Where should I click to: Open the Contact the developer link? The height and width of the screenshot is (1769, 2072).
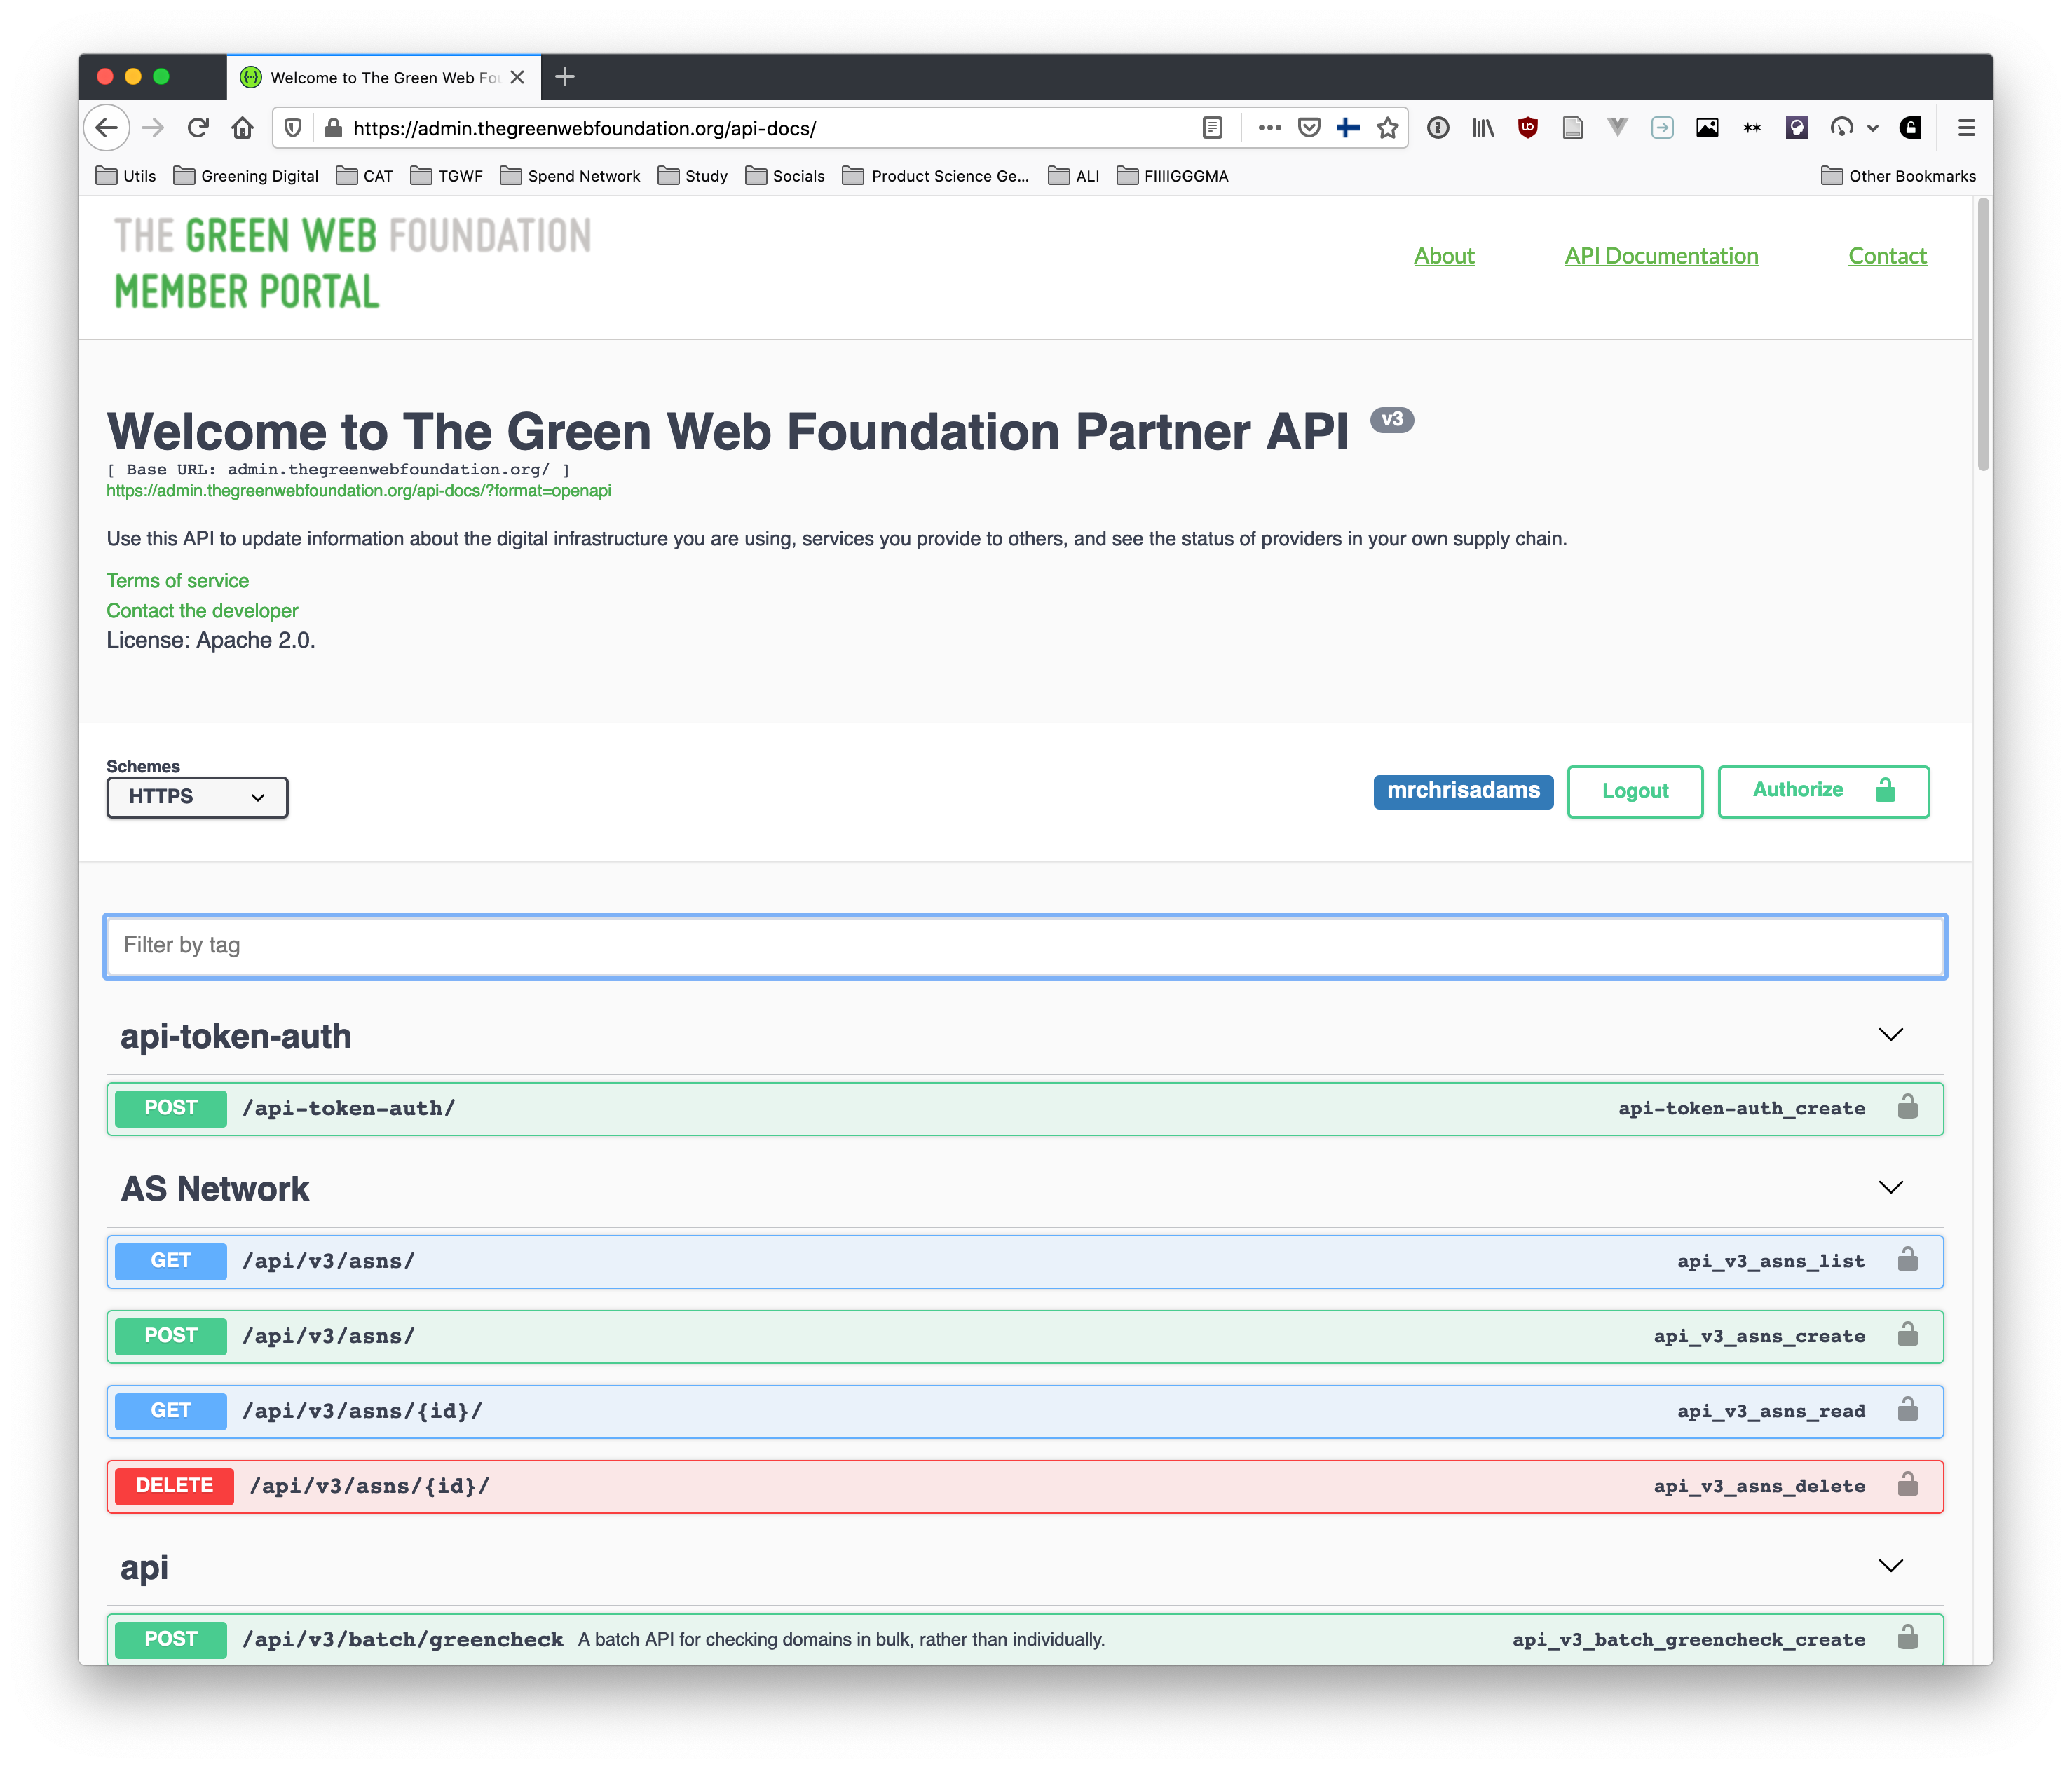(x=203, y=611)
